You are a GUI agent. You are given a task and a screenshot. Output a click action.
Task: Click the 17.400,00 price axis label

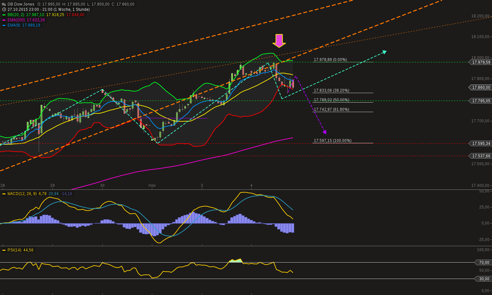click(x=480, y=186)
